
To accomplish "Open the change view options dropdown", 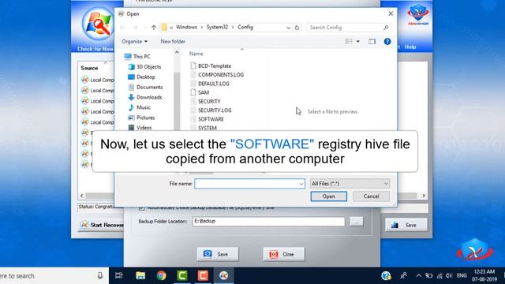I will 357,42.
